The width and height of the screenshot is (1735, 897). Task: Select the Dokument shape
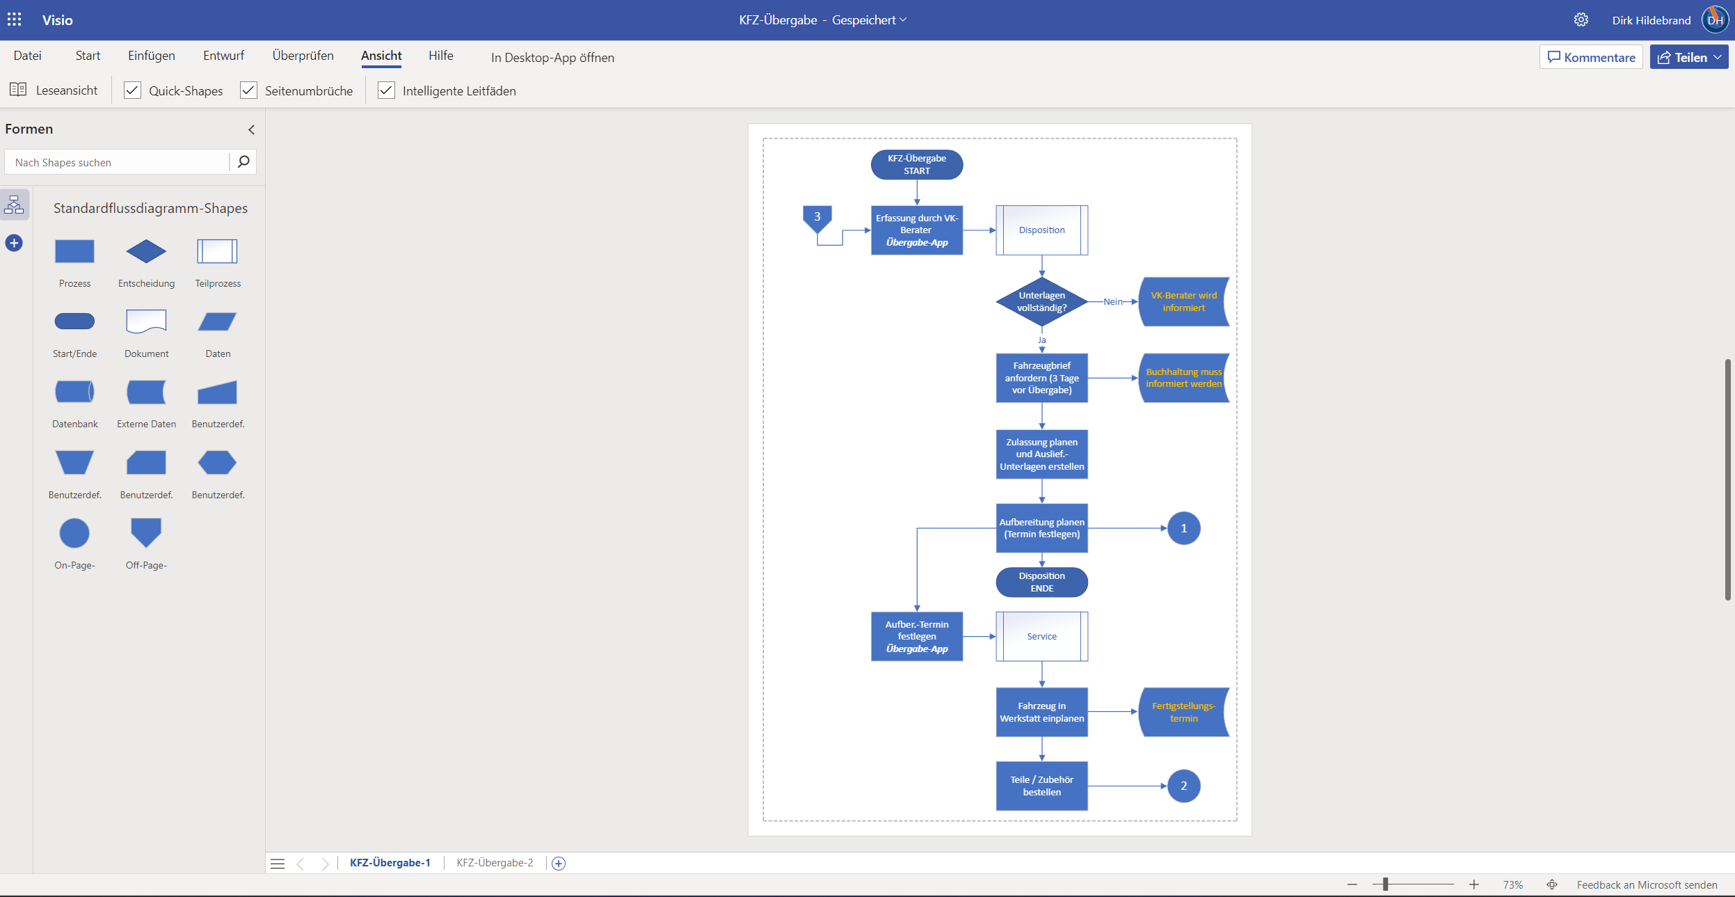click(x=146, y=322)
